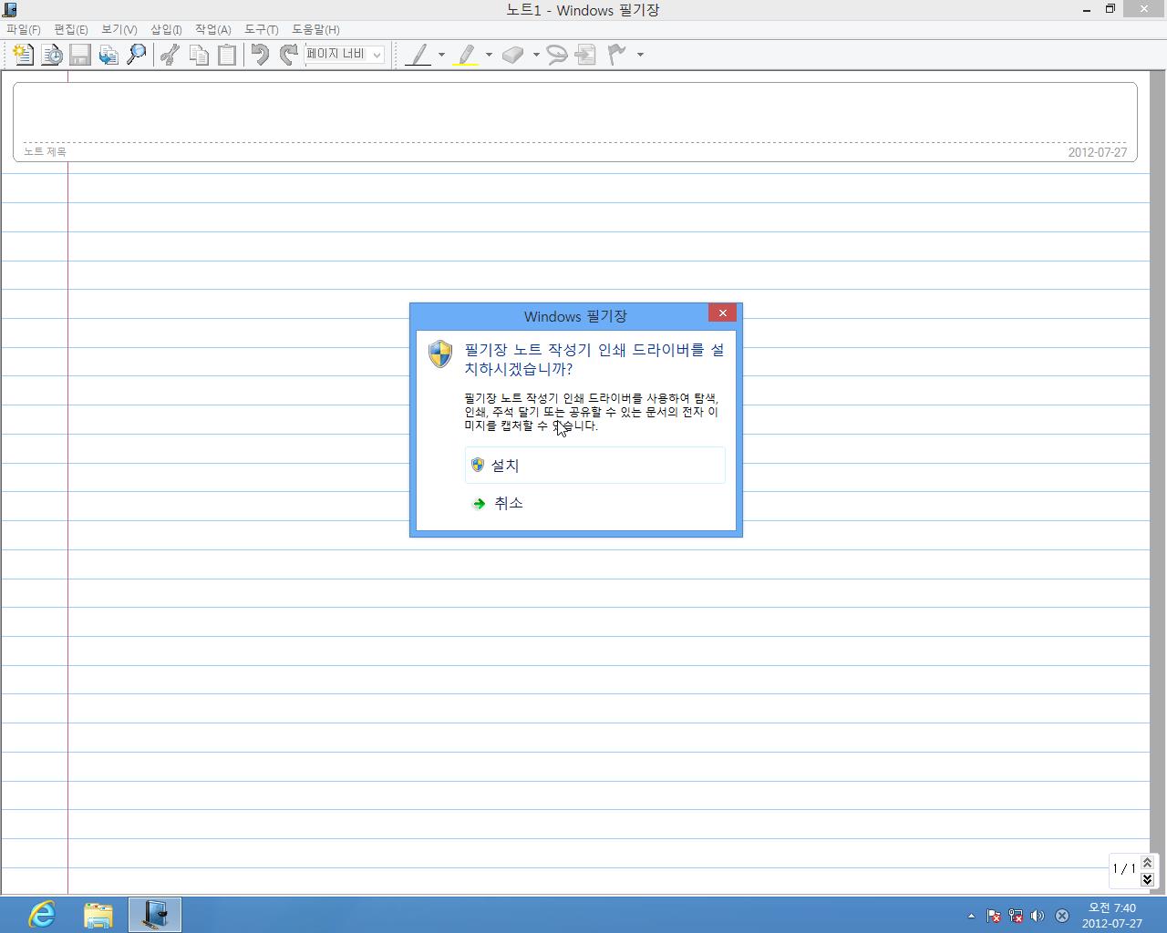Viewport: 1167px width, 933px height.
Task: Close the Windows 필기장 dialog
Action: point(722,313)
